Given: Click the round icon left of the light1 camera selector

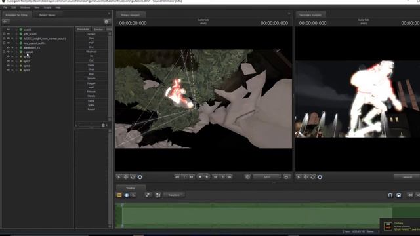Looking at the screenshot, I should tap(247, 177).
